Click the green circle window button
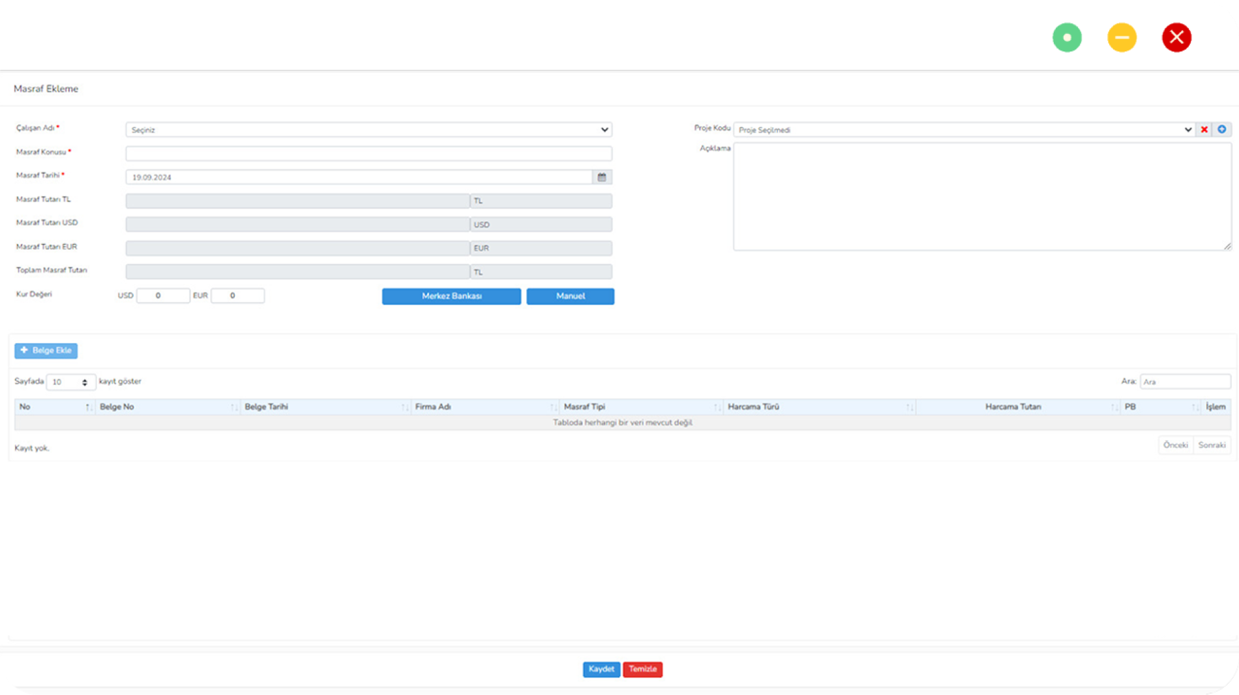The height and width of the screenshot is (695, 1239). pyautogui.click(x=1067, y=37)
